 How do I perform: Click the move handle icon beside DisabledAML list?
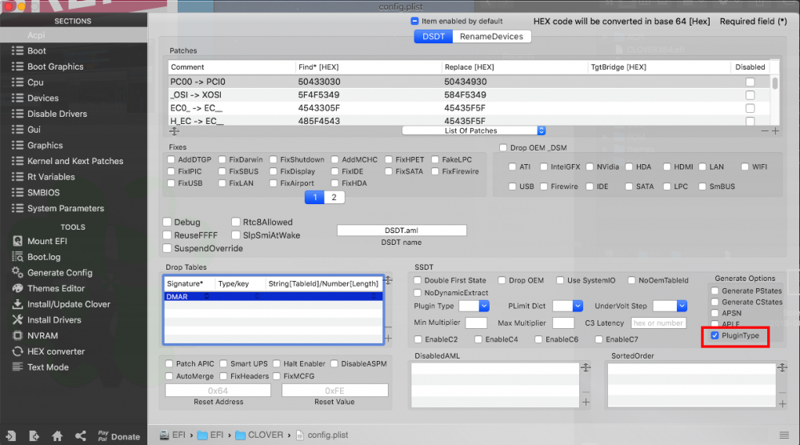tap(586, 367)
